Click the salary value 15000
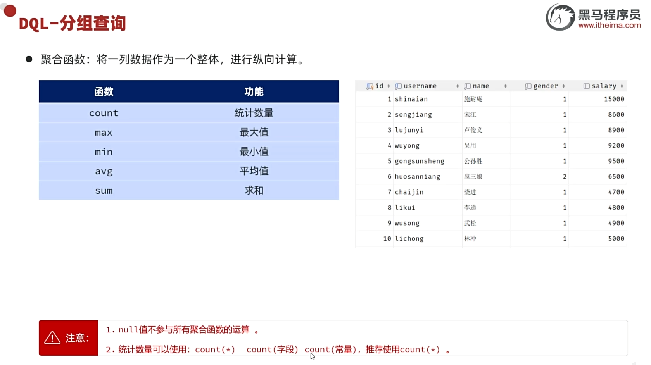Image resolution: width=651 pixels, height=365 pixels. (614, 99)
